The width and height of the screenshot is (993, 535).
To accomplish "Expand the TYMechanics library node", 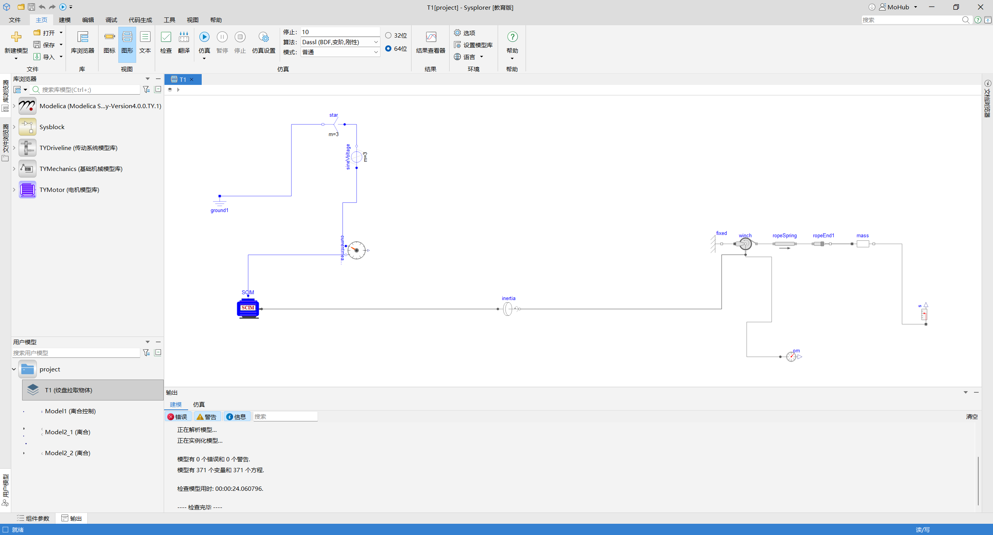I will (14, 169).
